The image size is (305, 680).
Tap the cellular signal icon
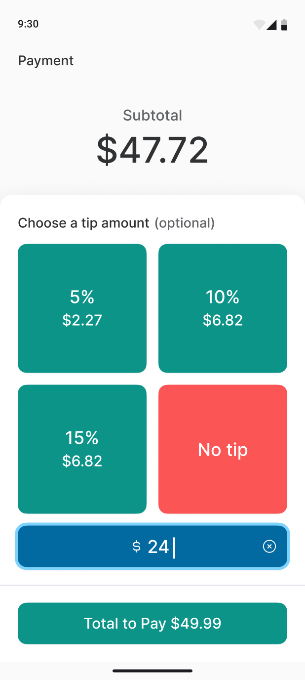271,25
